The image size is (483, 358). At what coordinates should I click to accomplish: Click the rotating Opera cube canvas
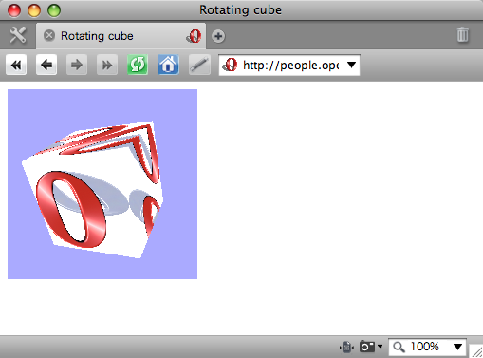click(102, 184)
